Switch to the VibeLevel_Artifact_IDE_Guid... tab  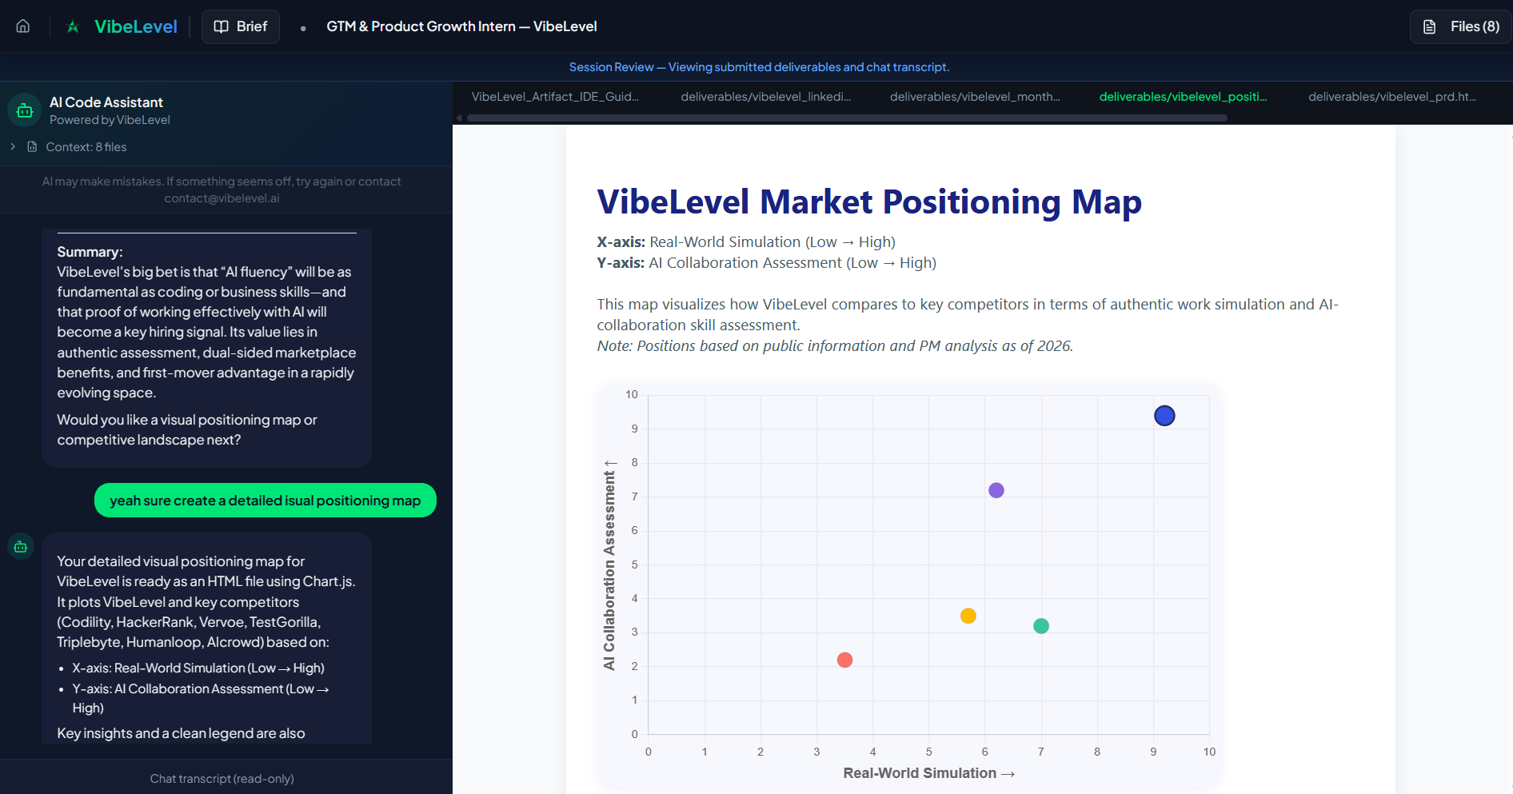tap(555, 97)
